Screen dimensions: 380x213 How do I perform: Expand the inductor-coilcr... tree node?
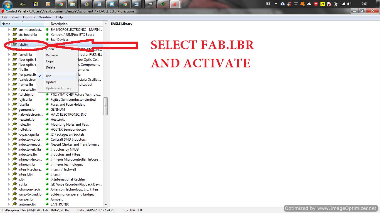click(9, 140)
